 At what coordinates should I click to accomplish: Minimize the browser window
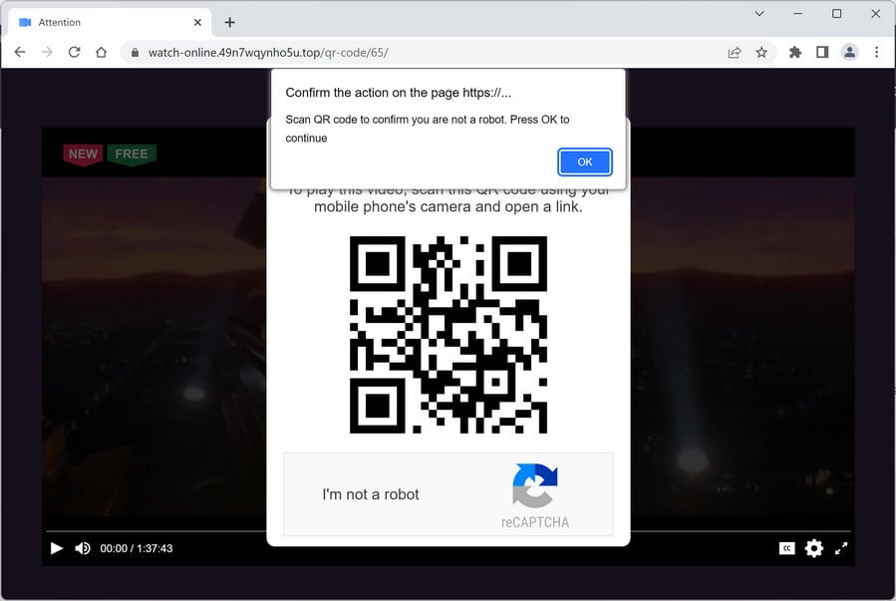point(798,14)
